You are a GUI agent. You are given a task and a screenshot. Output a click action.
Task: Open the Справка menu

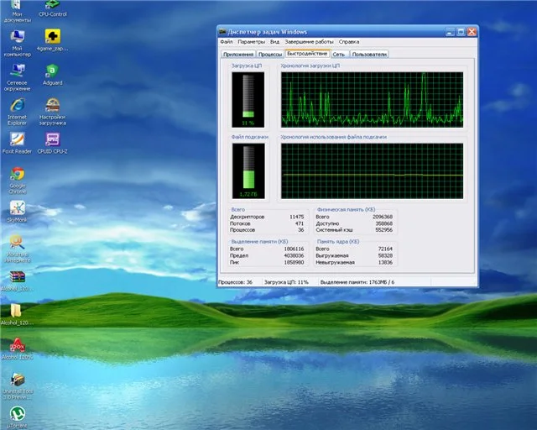click(x=349, y=41)
